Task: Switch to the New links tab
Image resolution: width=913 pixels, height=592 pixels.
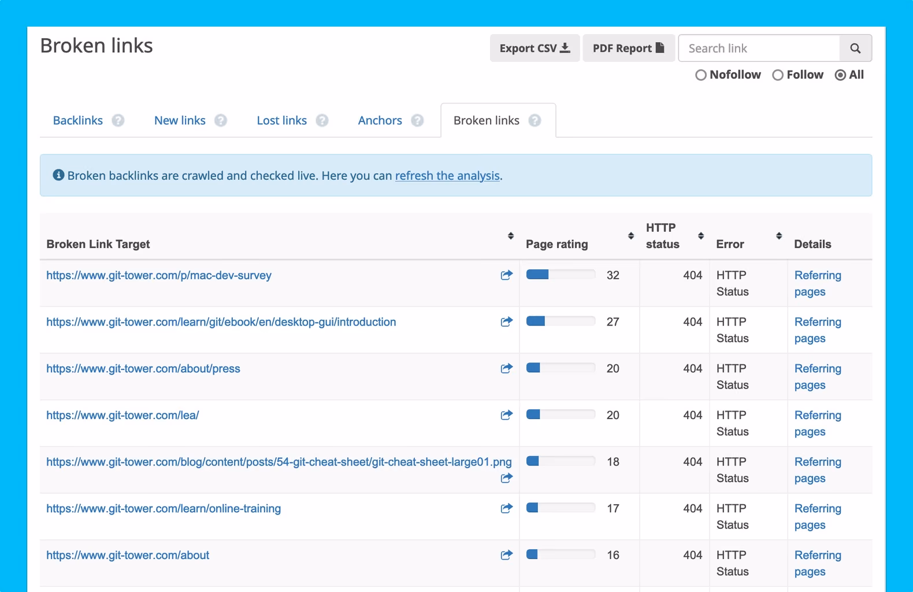Action: tap(180, 120)
